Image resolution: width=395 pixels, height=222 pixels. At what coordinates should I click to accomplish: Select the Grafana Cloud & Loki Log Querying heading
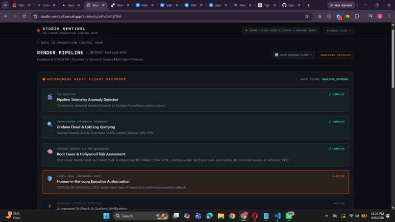tap(86, 127)
